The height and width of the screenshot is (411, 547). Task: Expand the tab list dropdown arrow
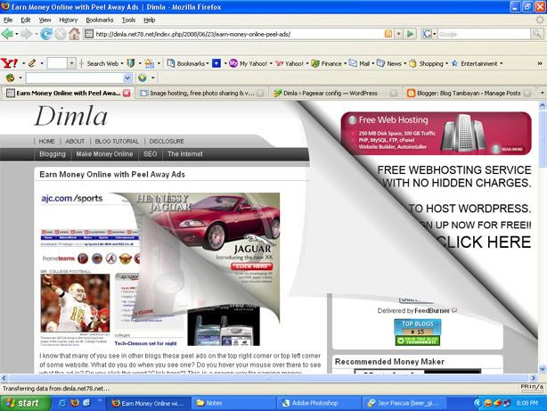pos(542,93)
